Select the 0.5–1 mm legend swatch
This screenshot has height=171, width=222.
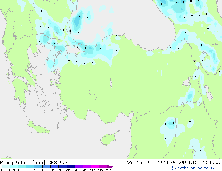(x=14, y=166)
